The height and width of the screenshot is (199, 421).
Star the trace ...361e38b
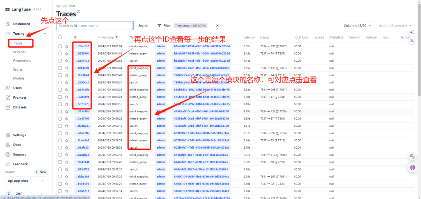click(67, 111)
